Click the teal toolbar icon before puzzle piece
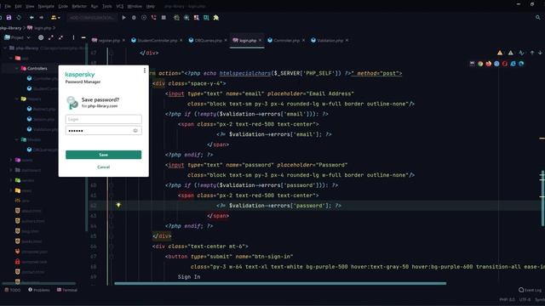The width and height of the screenshot is (545, 306). click(x=206, y=17)
